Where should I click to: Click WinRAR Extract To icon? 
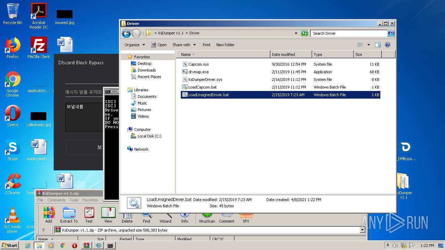click(x=69, y=215)
